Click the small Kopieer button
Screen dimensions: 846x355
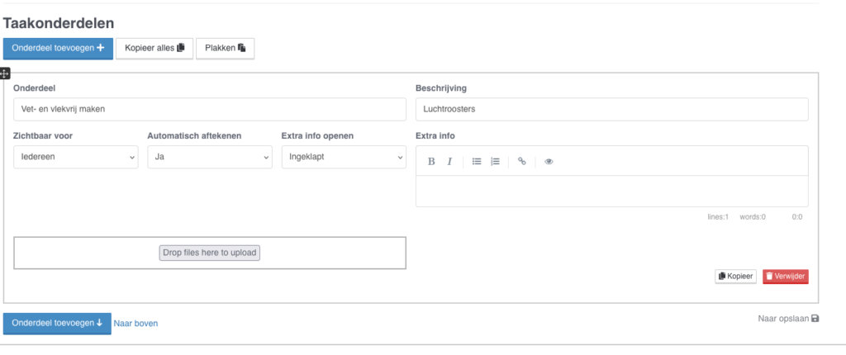pos(735,277)
